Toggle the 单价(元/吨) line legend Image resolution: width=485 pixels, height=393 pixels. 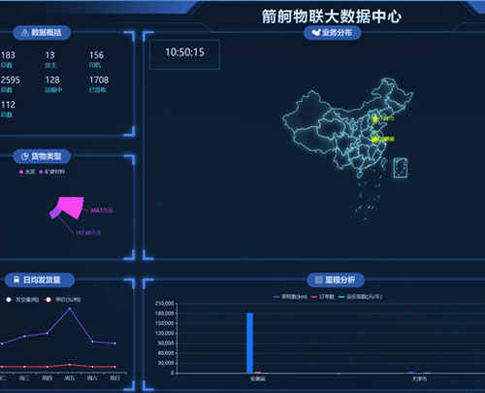[x=63, y=300]
